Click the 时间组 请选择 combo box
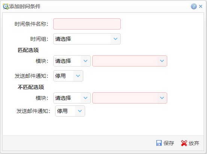The width and height of the screenshot is (207, 154). click(87, 39)
